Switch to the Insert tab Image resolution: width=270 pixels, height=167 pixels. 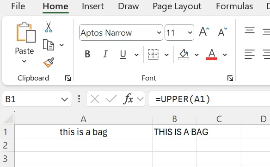click(x=93, y=6)
